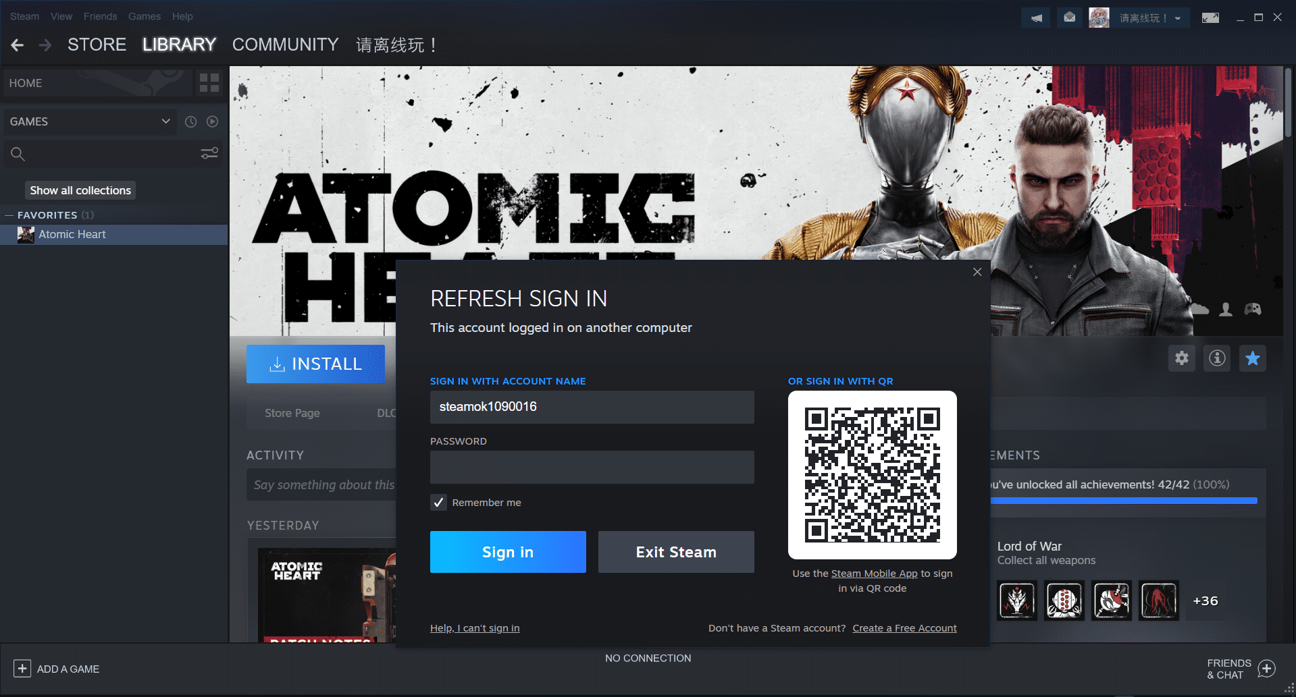Select second achievement icon under Lord of War

point(1064,601)
